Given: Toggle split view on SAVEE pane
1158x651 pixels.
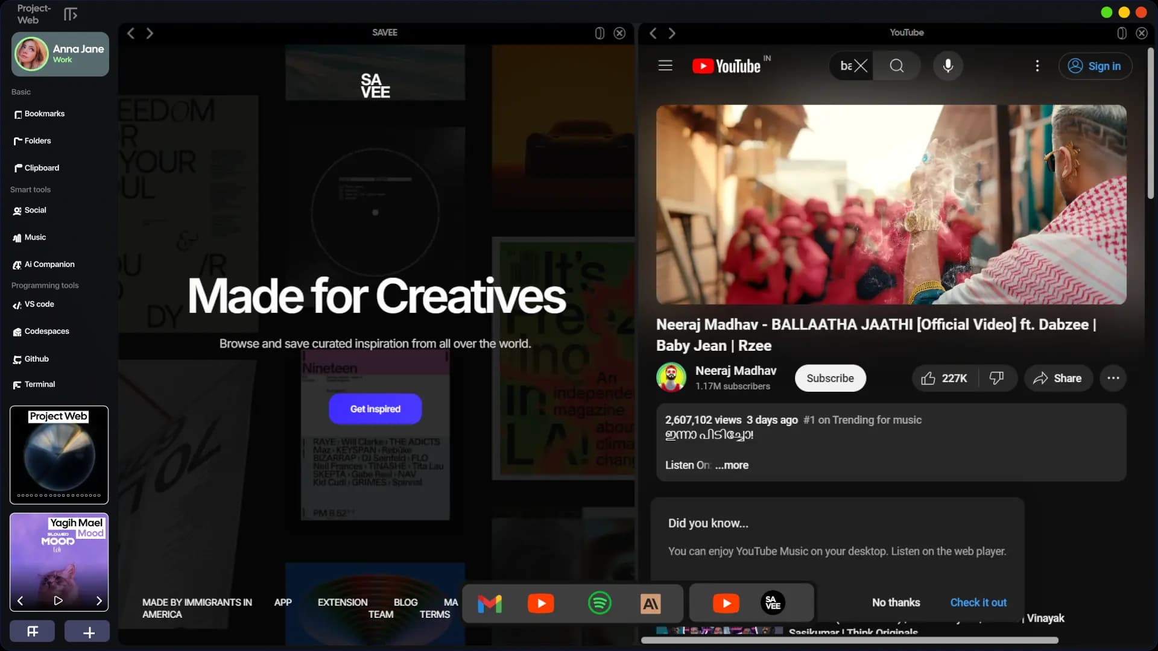Looking at the screenshot, I should click(600, 33).
